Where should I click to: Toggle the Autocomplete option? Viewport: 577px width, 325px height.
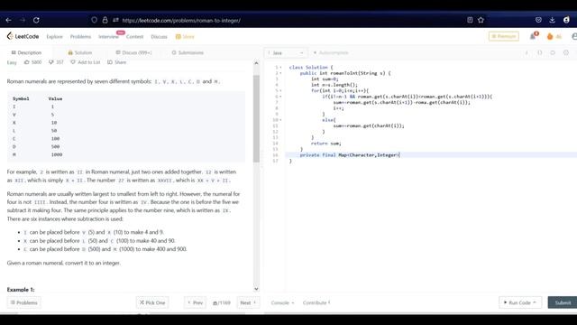pyautogui.click(x=331, y=52)
